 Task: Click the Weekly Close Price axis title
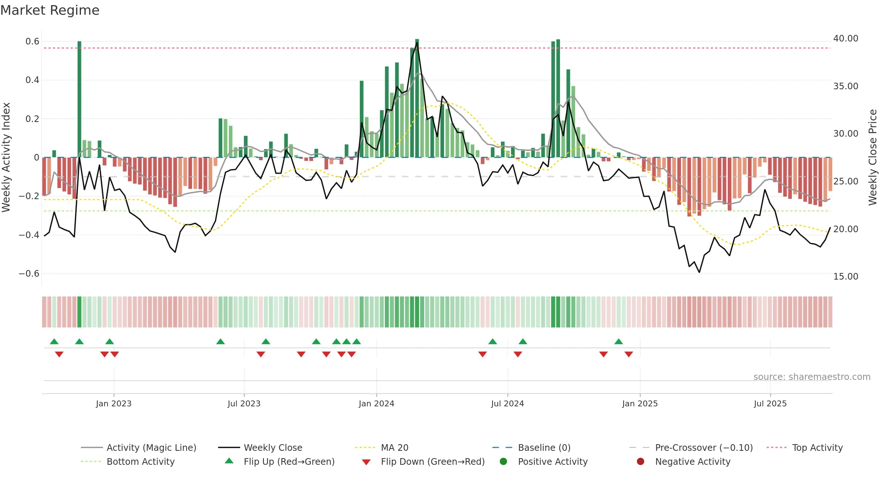tap(873, 157)
